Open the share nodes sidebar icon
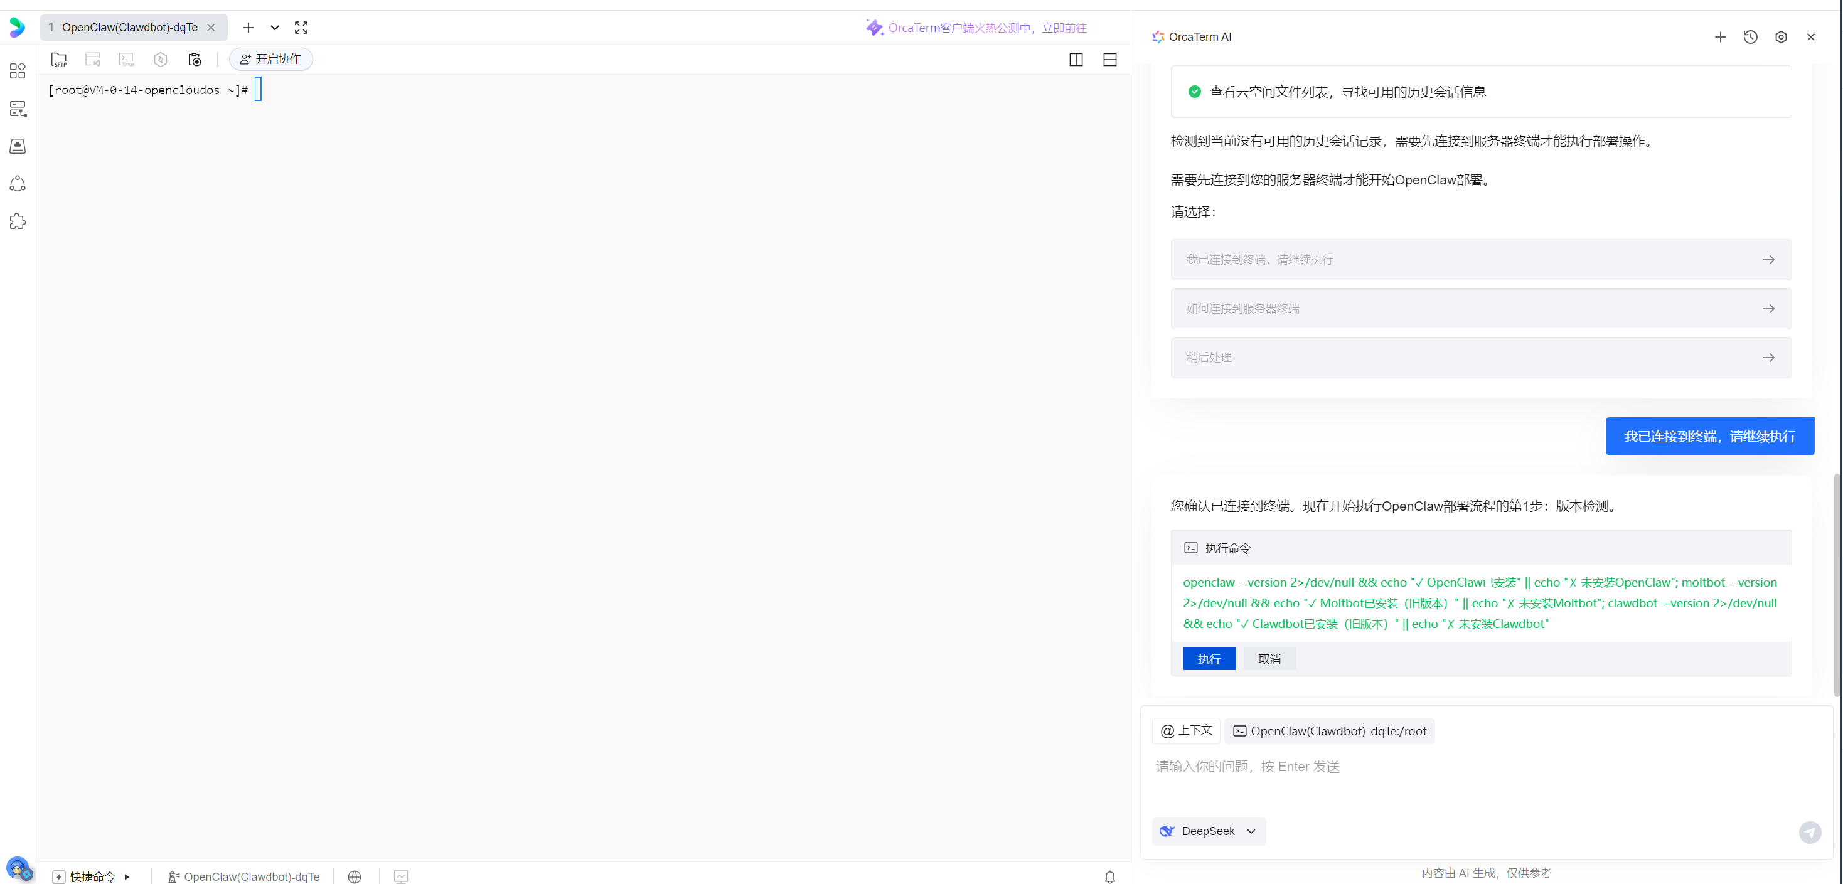 tap(18, 184)
